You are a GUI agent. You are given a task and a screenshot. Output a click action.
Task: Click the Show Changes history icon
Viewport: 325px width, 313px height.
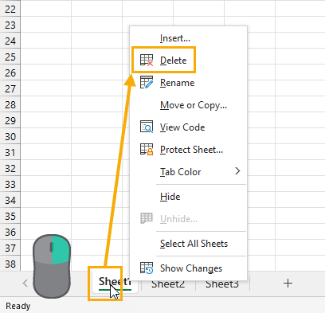coord(147,268)
